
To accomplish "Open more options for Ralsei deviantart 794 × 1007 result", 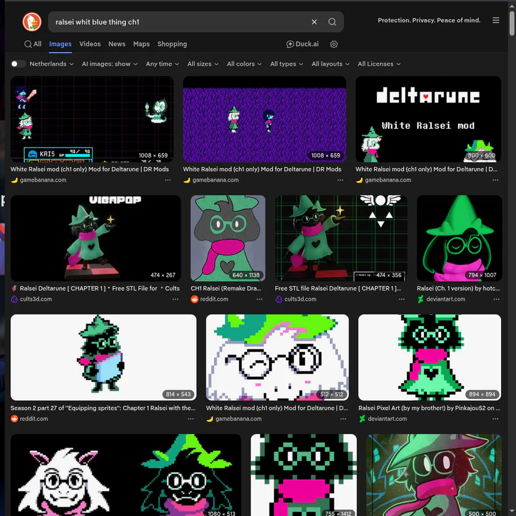I will 497,299.
